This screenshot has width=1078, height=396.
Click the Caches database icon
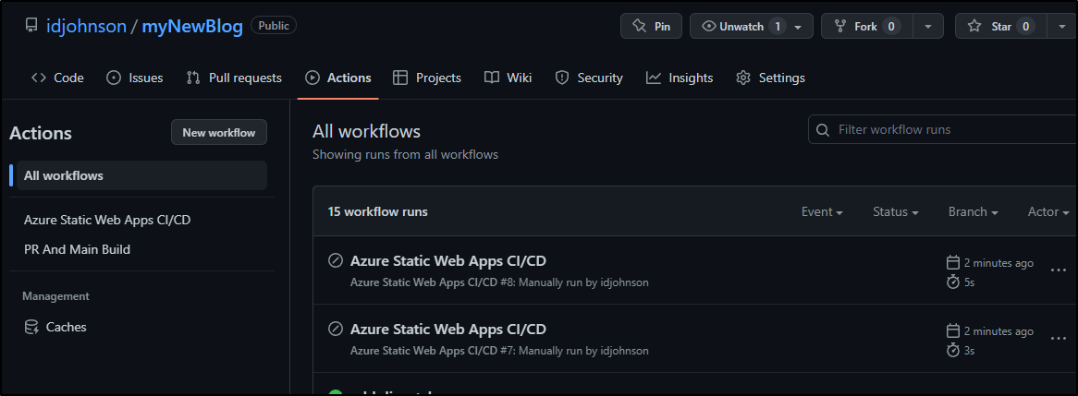click(x=31, y=327)
